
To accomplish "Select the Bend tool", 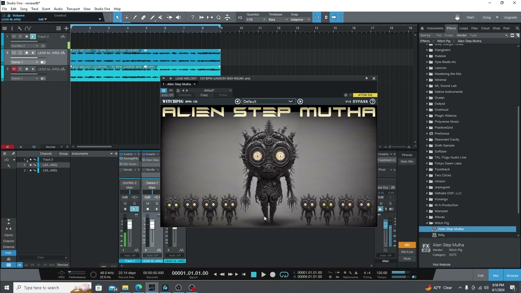I will coord(169,17).
